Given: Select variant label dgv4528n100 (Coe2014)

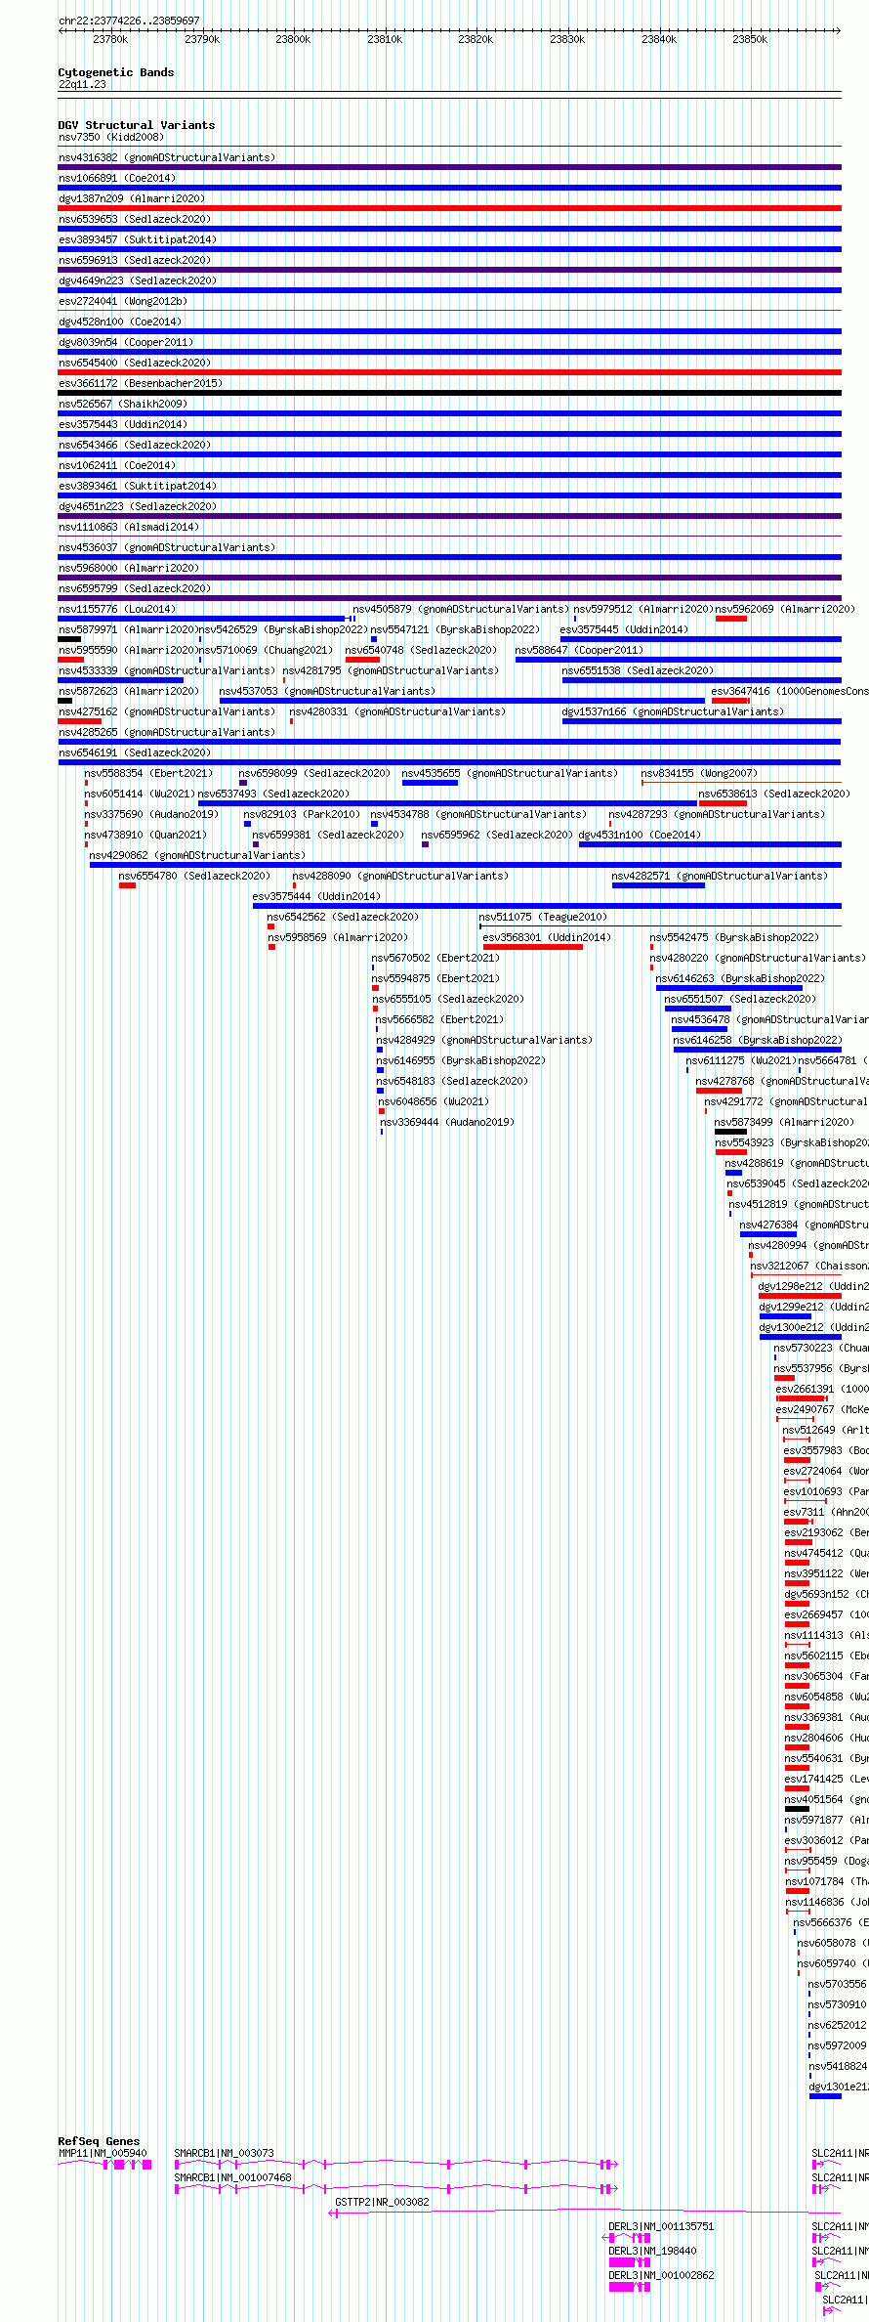Looking at the screenshot, I should [x=120, y=322].
